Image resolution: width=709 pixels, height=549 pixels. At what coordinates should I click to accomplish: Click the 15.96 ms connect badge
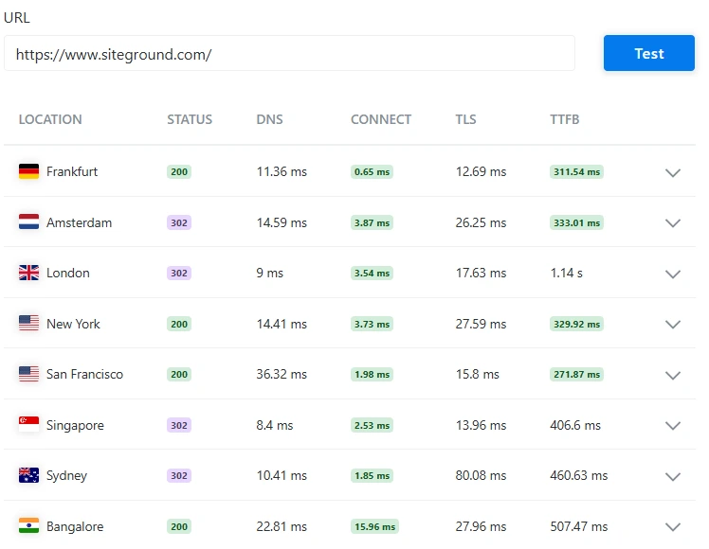[374, 526]
